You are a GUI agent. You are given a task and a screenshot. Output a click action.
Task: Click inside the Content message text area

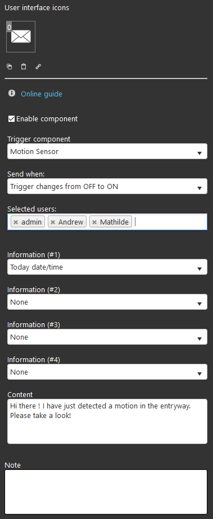pos(107,421)
